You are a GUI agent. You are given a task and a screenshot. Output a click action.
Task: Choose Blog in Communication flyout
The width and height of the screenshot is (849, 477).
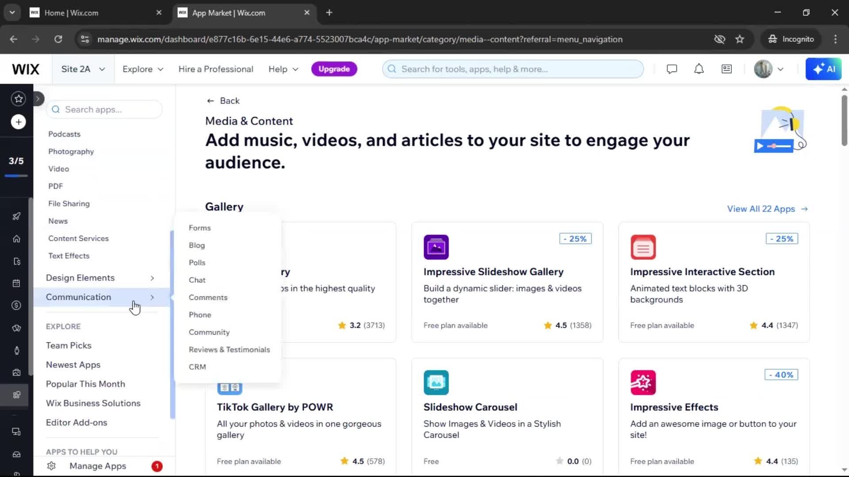[197, 245]
